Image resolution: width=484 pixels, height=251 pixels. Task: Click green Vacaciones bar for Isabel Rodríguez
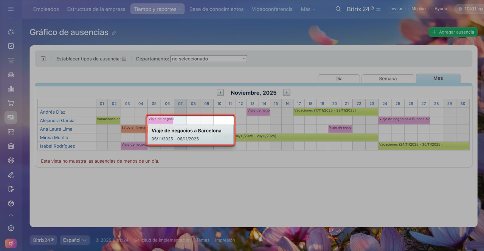(x=423, y=146)
